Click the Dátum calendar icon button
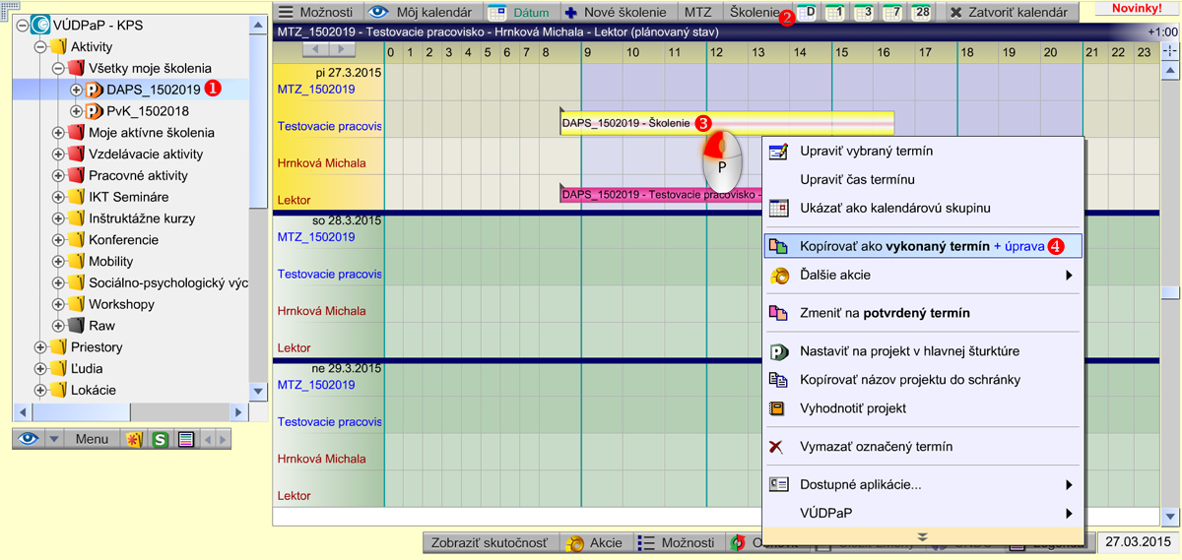 coord(520,13)
